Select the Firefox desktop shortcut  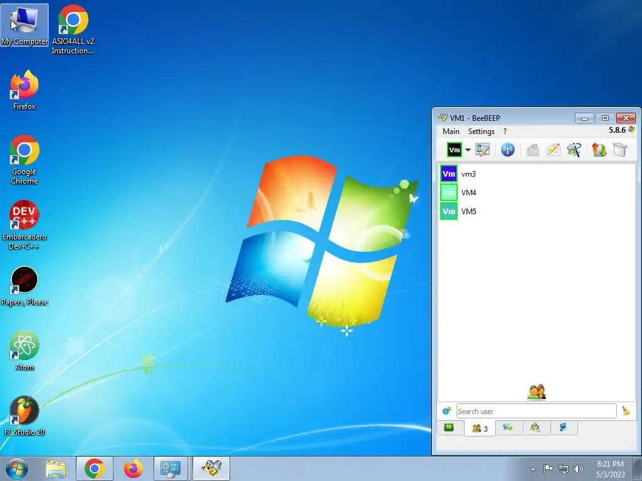(24, 90)
